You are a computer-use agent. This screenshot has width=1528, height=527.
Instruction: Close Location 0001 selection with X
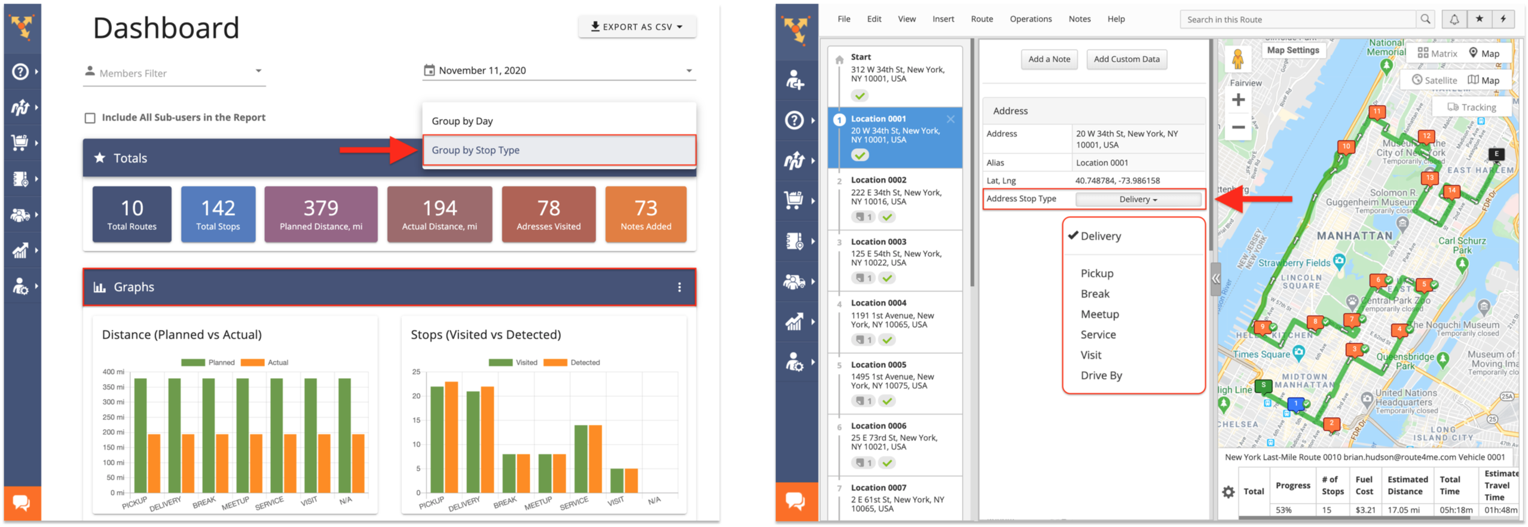tap(951, 119)
